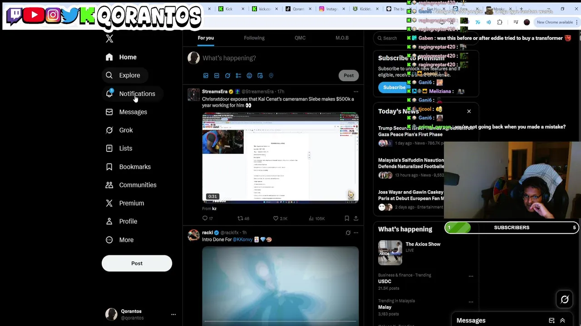
Task: Open Grok from the sidebar
Action: [119, 130]
